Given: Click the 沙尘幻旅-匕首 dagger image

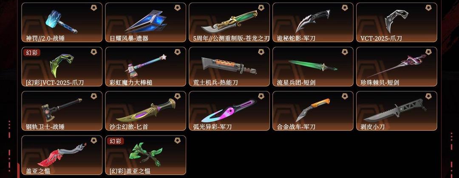Looking at the screenshot, I should [x=146, y=110].
